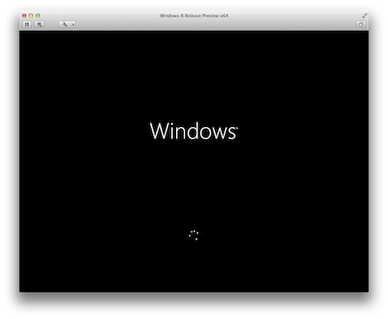This screenshot has width=388, height=319.
Task: Click the spinning loading dots indicator
Action: 194,235
